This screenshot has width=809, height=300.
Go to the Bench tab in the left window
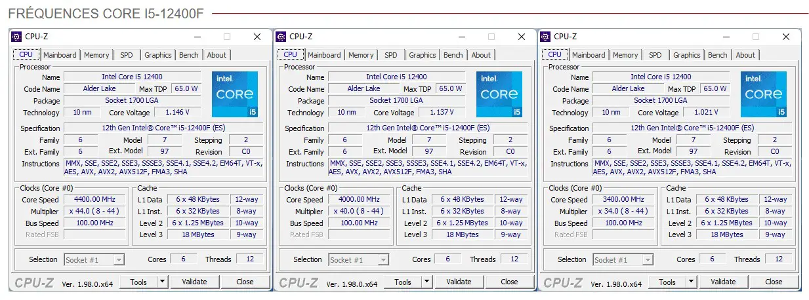[x=189, y=55]
